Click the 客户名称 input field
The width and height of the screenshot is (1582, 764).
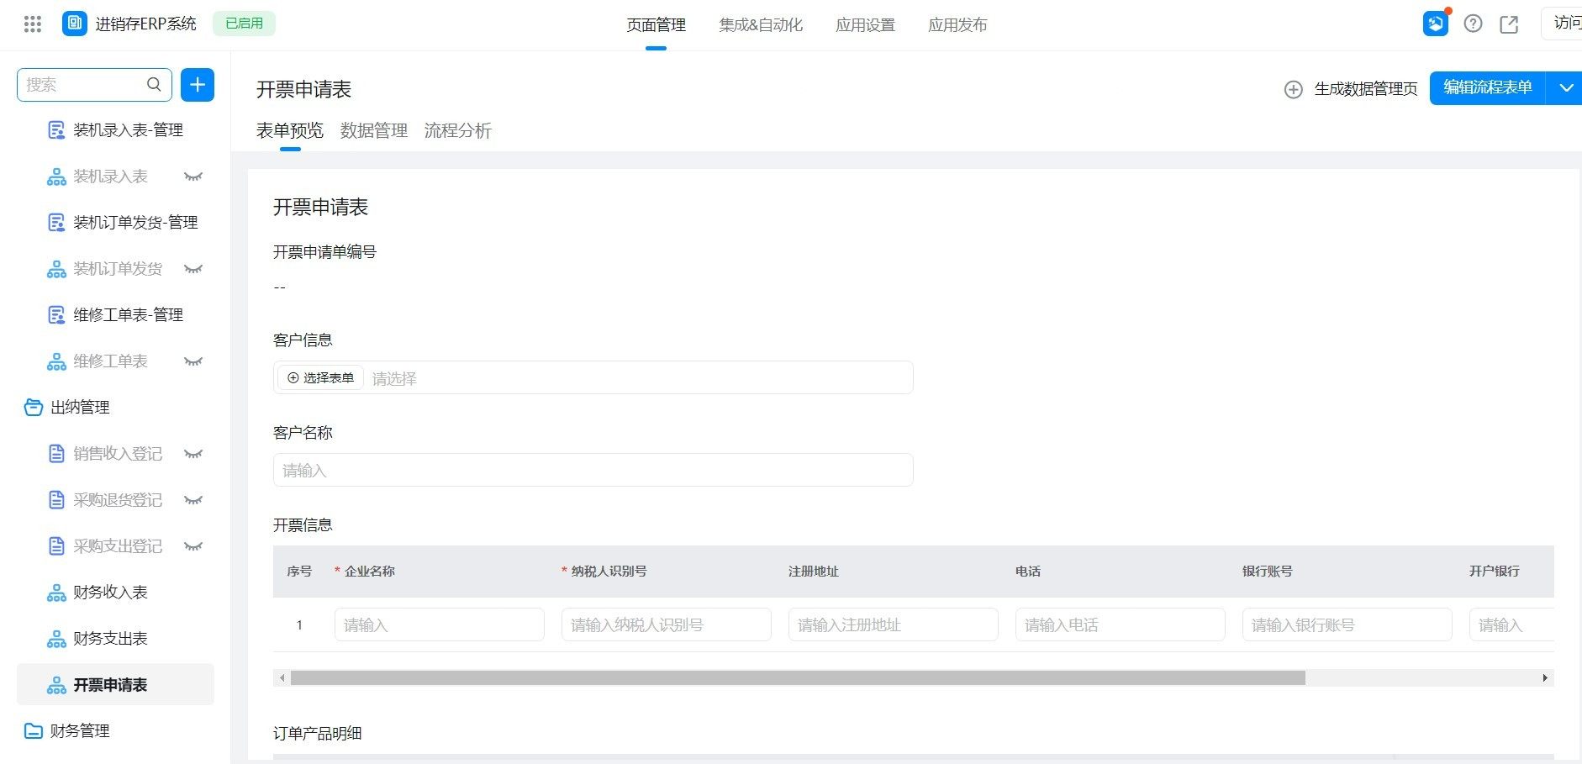593,471
